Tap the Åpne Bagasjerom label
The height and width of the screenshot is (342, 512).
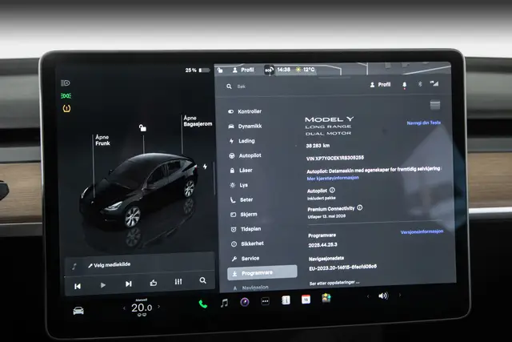tap(198, 121)
